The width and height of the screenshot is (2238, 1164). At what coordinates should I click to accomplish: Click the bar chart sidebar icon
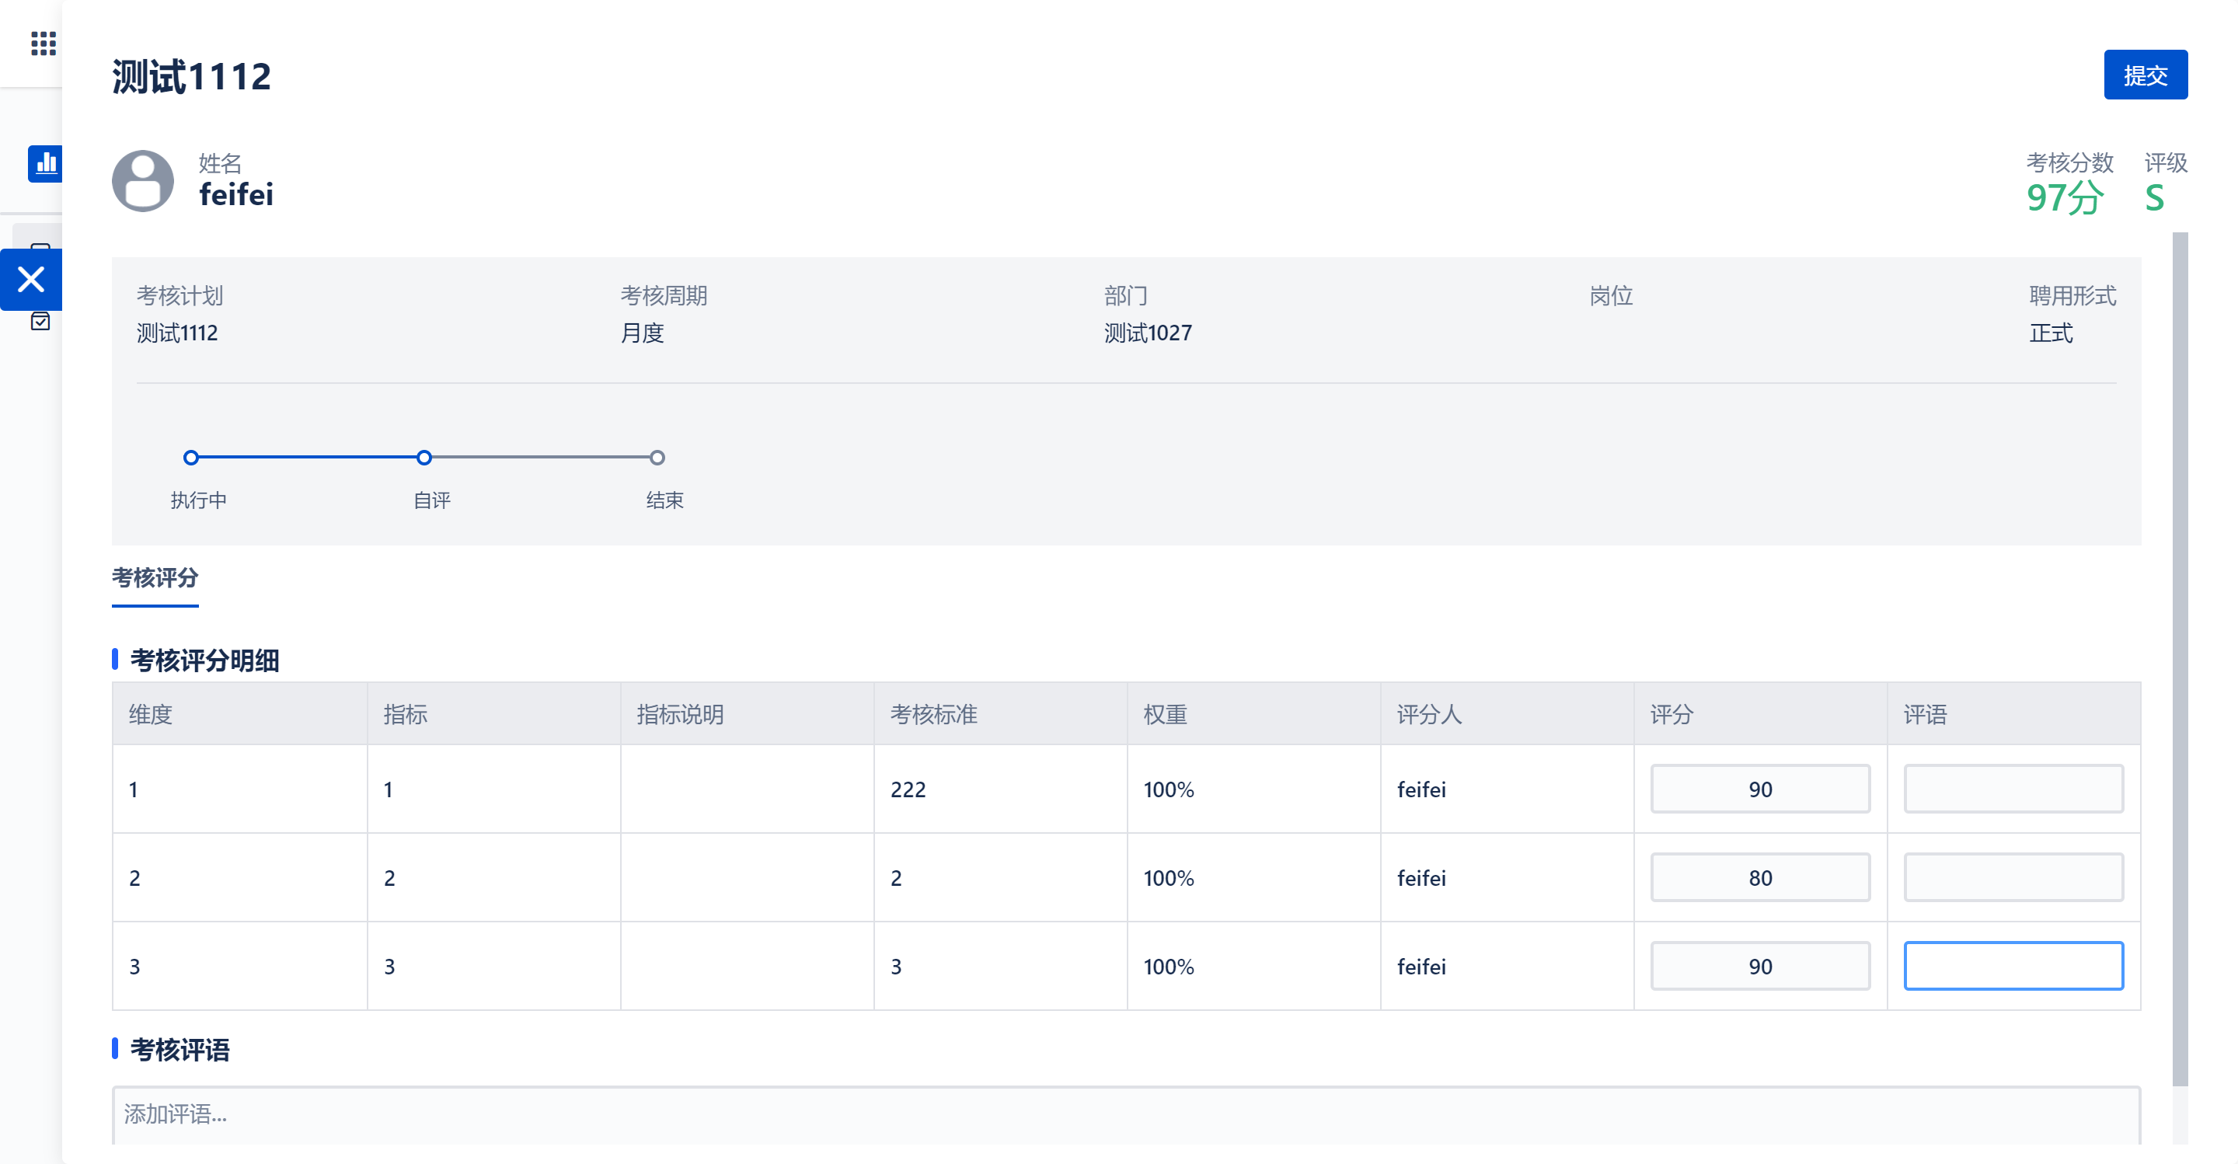point(45,163)
